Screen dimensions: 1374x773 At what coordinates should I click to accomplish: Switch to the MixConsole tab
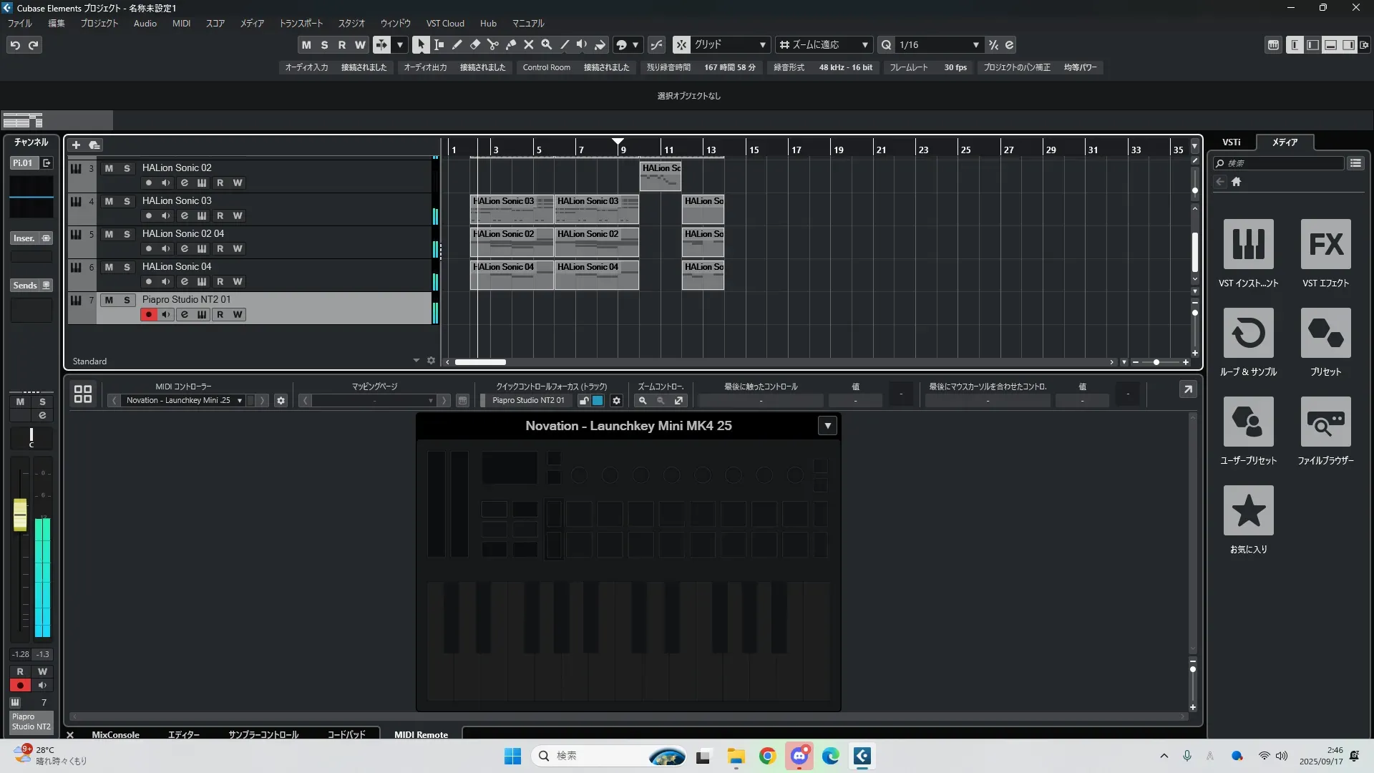115,734
